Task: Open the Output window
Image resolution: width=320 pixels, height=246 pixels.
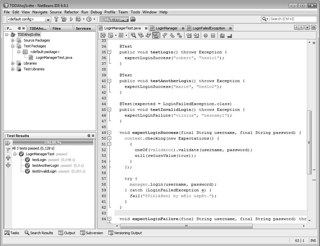Action: coord(67,233)
